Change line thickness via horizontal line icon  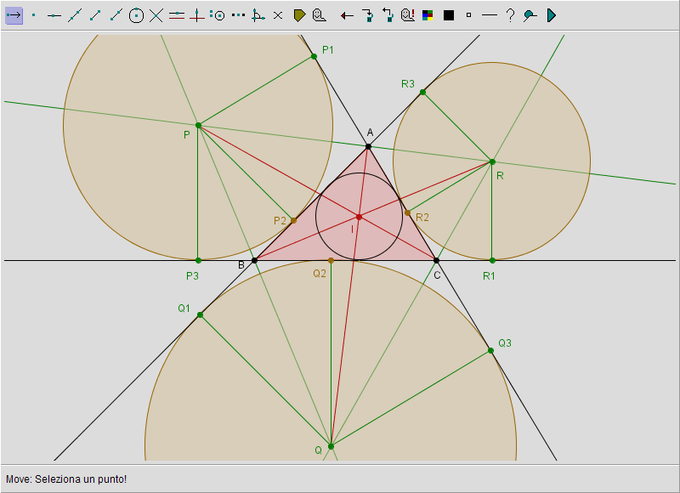click(490, 15)
